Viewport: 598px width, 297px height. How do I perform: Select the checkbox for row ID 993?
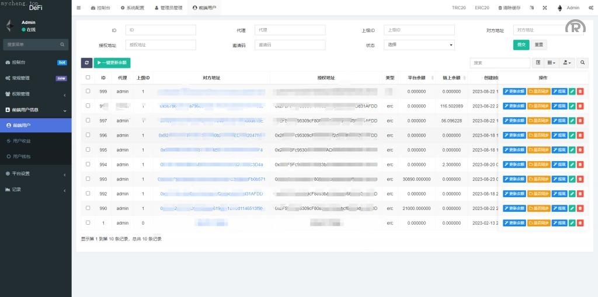88,179
